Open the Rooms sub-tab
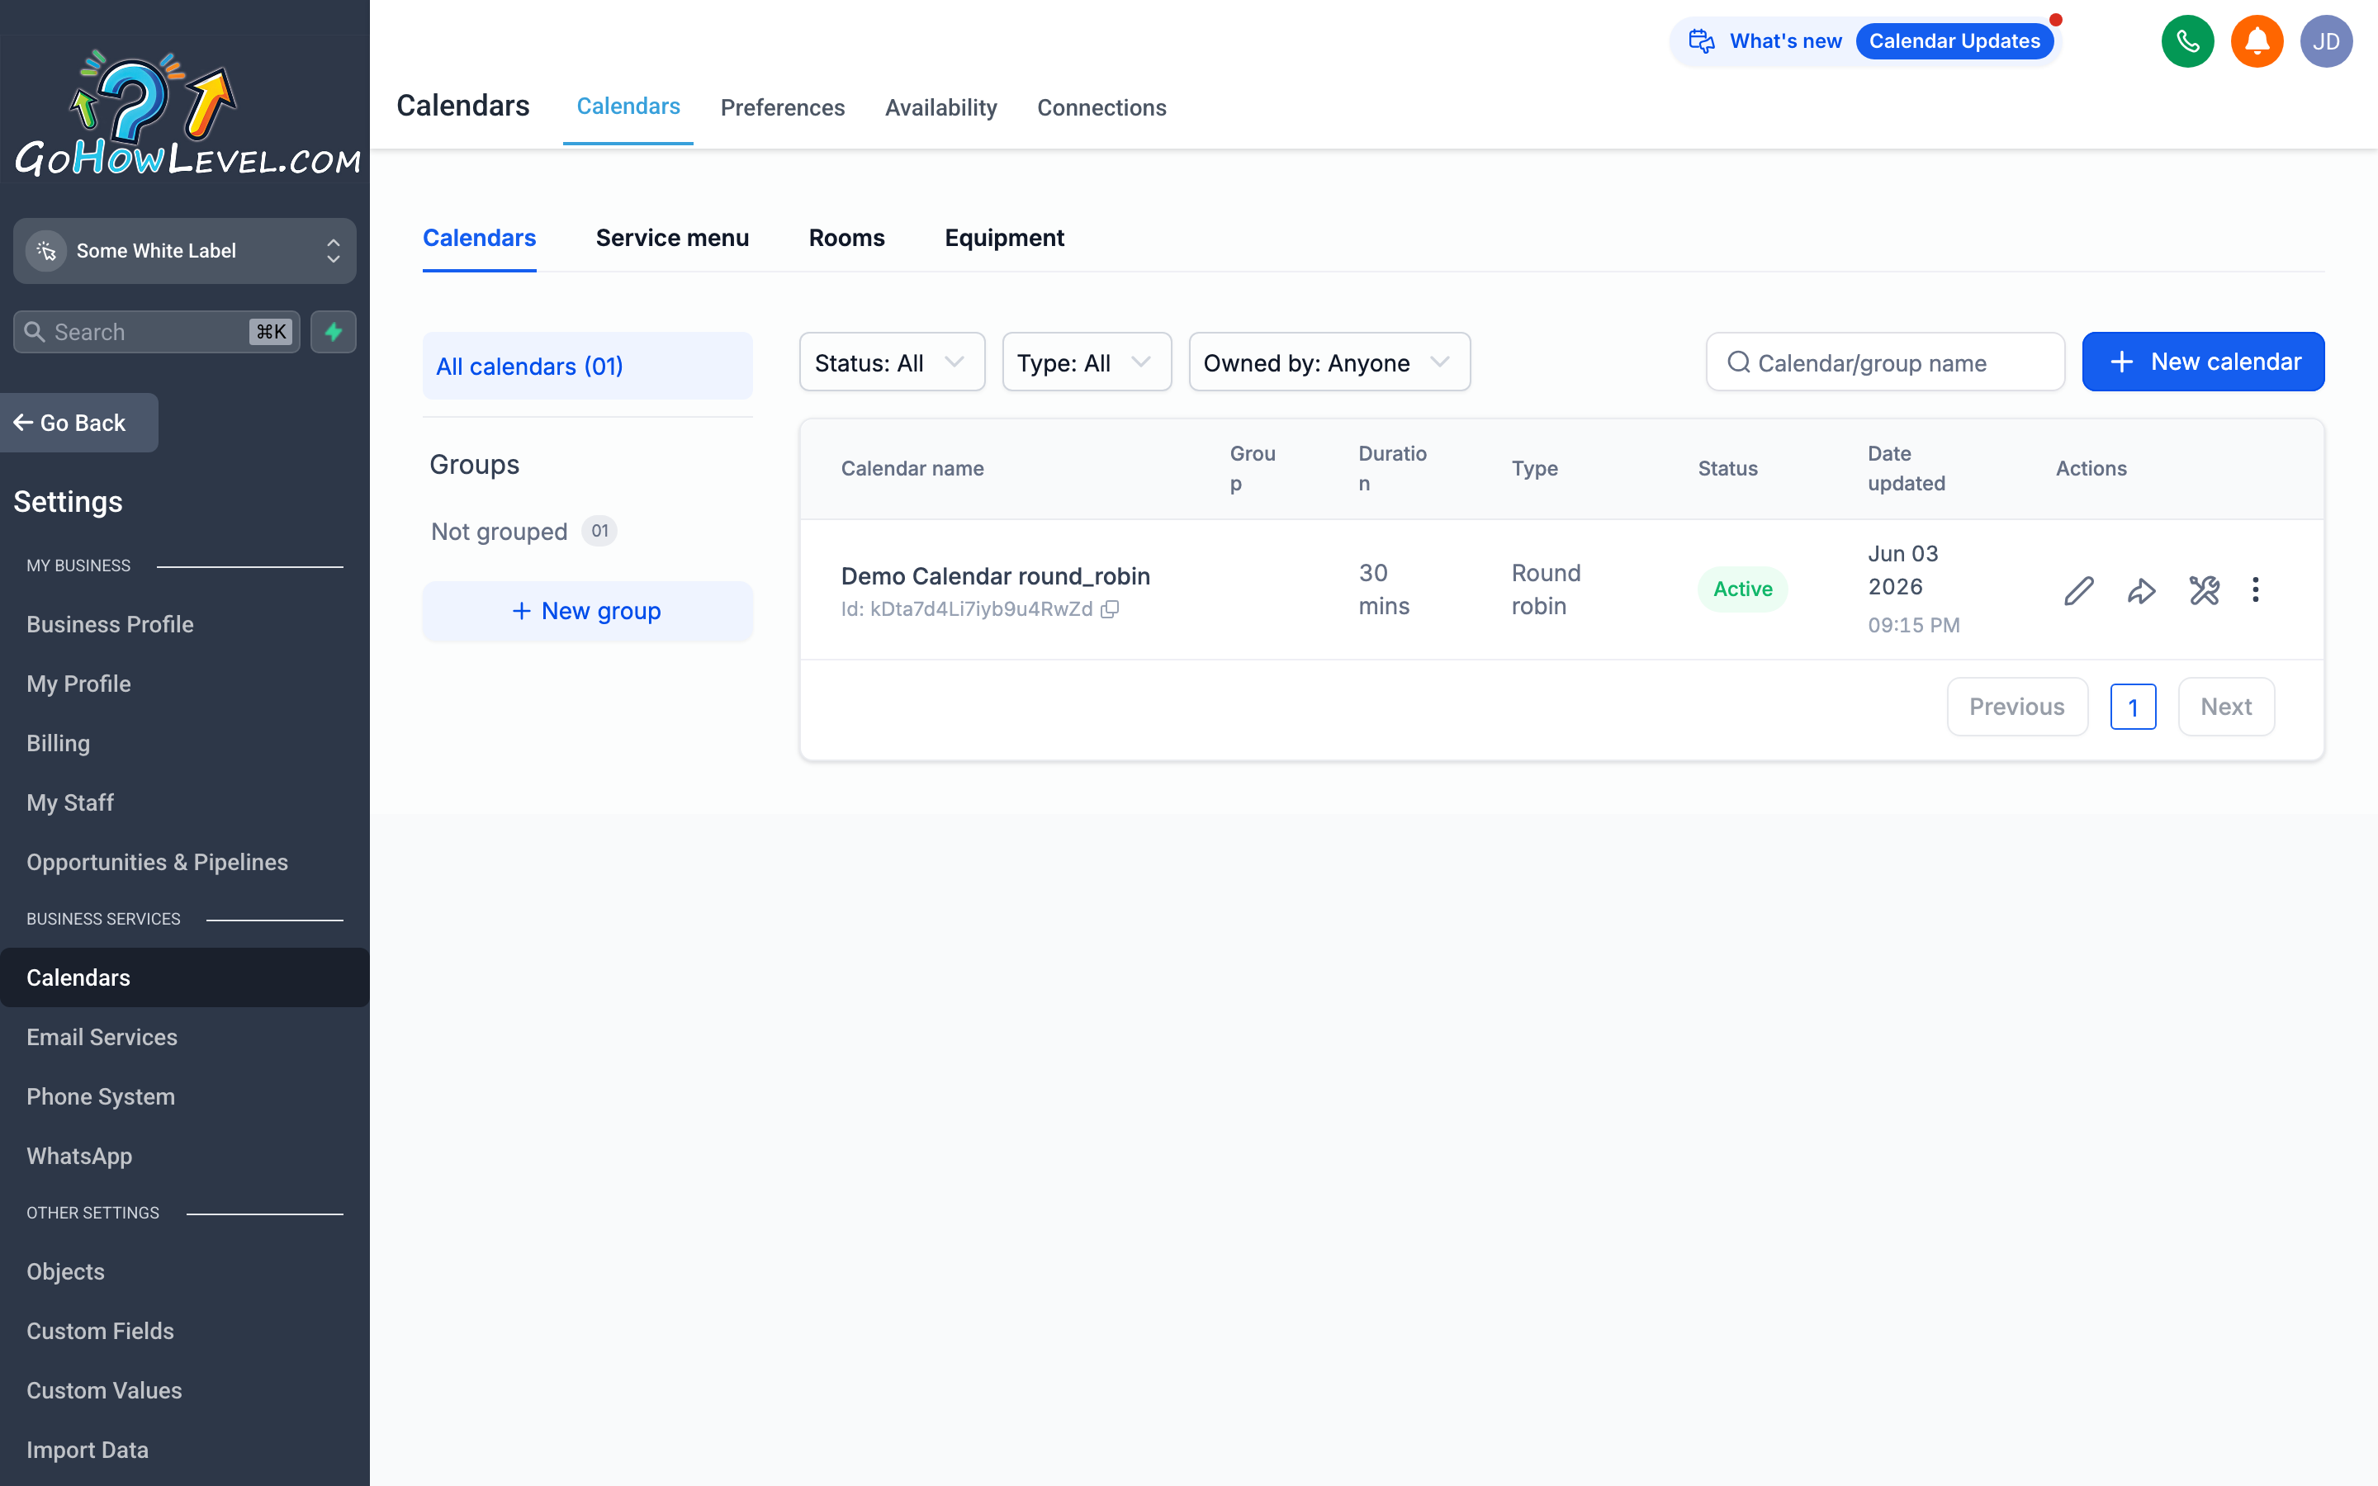The height and width of the screenshot is (1486, 2378). click(846, 238)
